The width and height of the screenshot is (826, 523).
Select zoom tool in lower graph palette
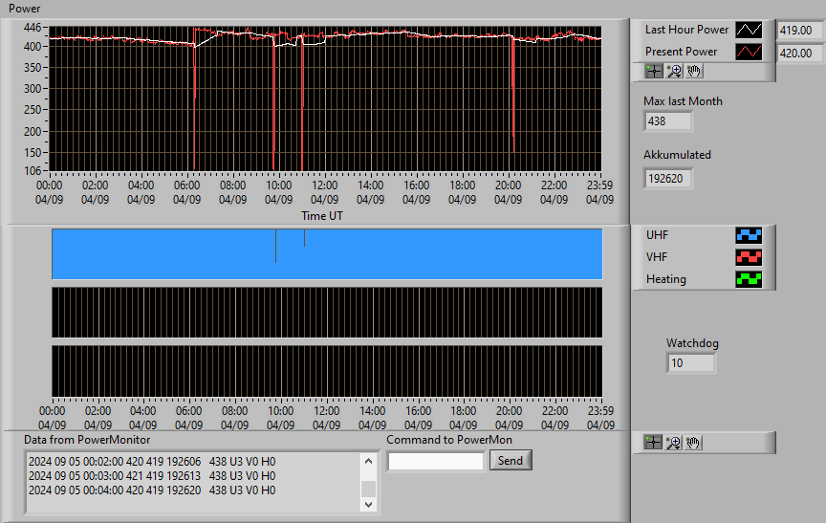[x=673, y=443]
